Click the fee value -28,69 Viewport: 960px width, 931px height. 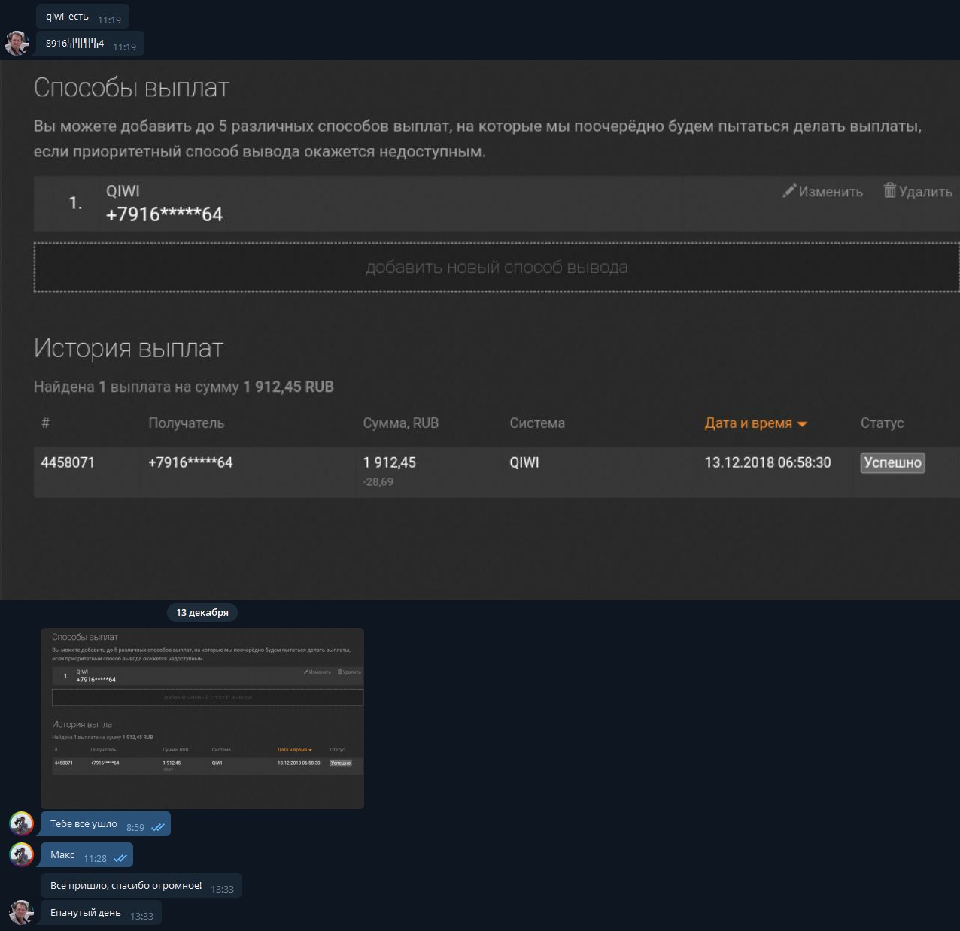coord(378,481)
